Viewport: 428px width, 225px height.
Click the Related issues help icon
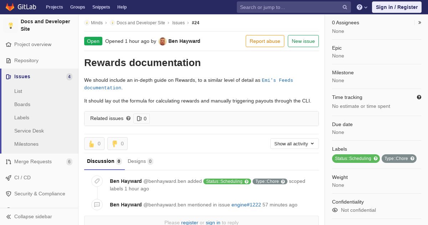pos(128,118)
